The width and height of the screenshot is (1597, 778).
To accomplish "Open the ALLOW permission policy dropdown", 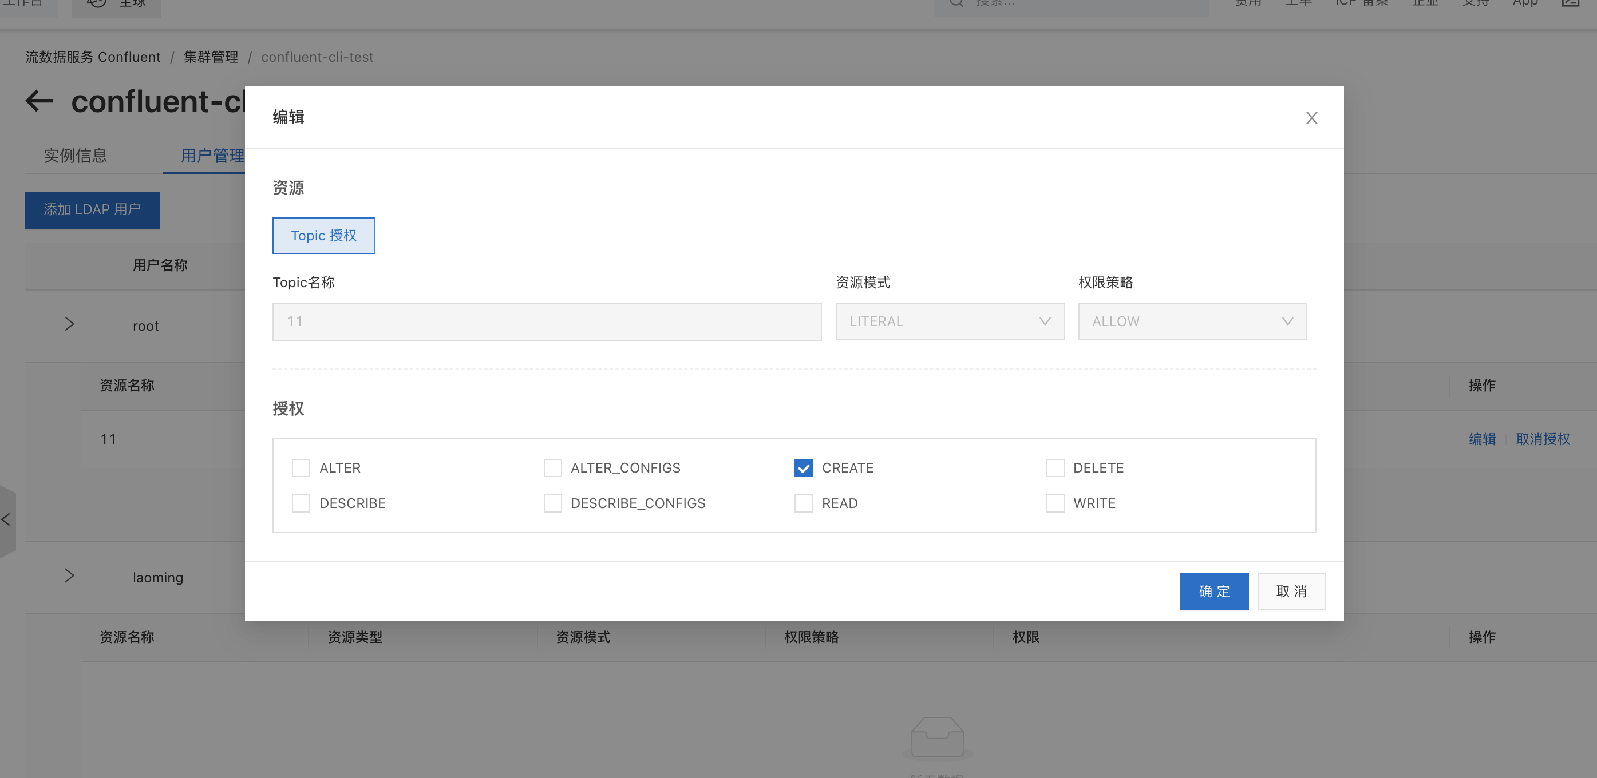I will pyautogui.click(x=1192, y=321).
